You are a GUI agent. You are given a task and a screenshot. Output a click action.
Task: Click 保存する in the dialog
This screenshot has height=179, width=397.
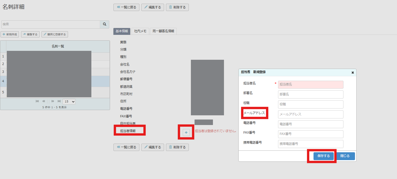(323, 156)
